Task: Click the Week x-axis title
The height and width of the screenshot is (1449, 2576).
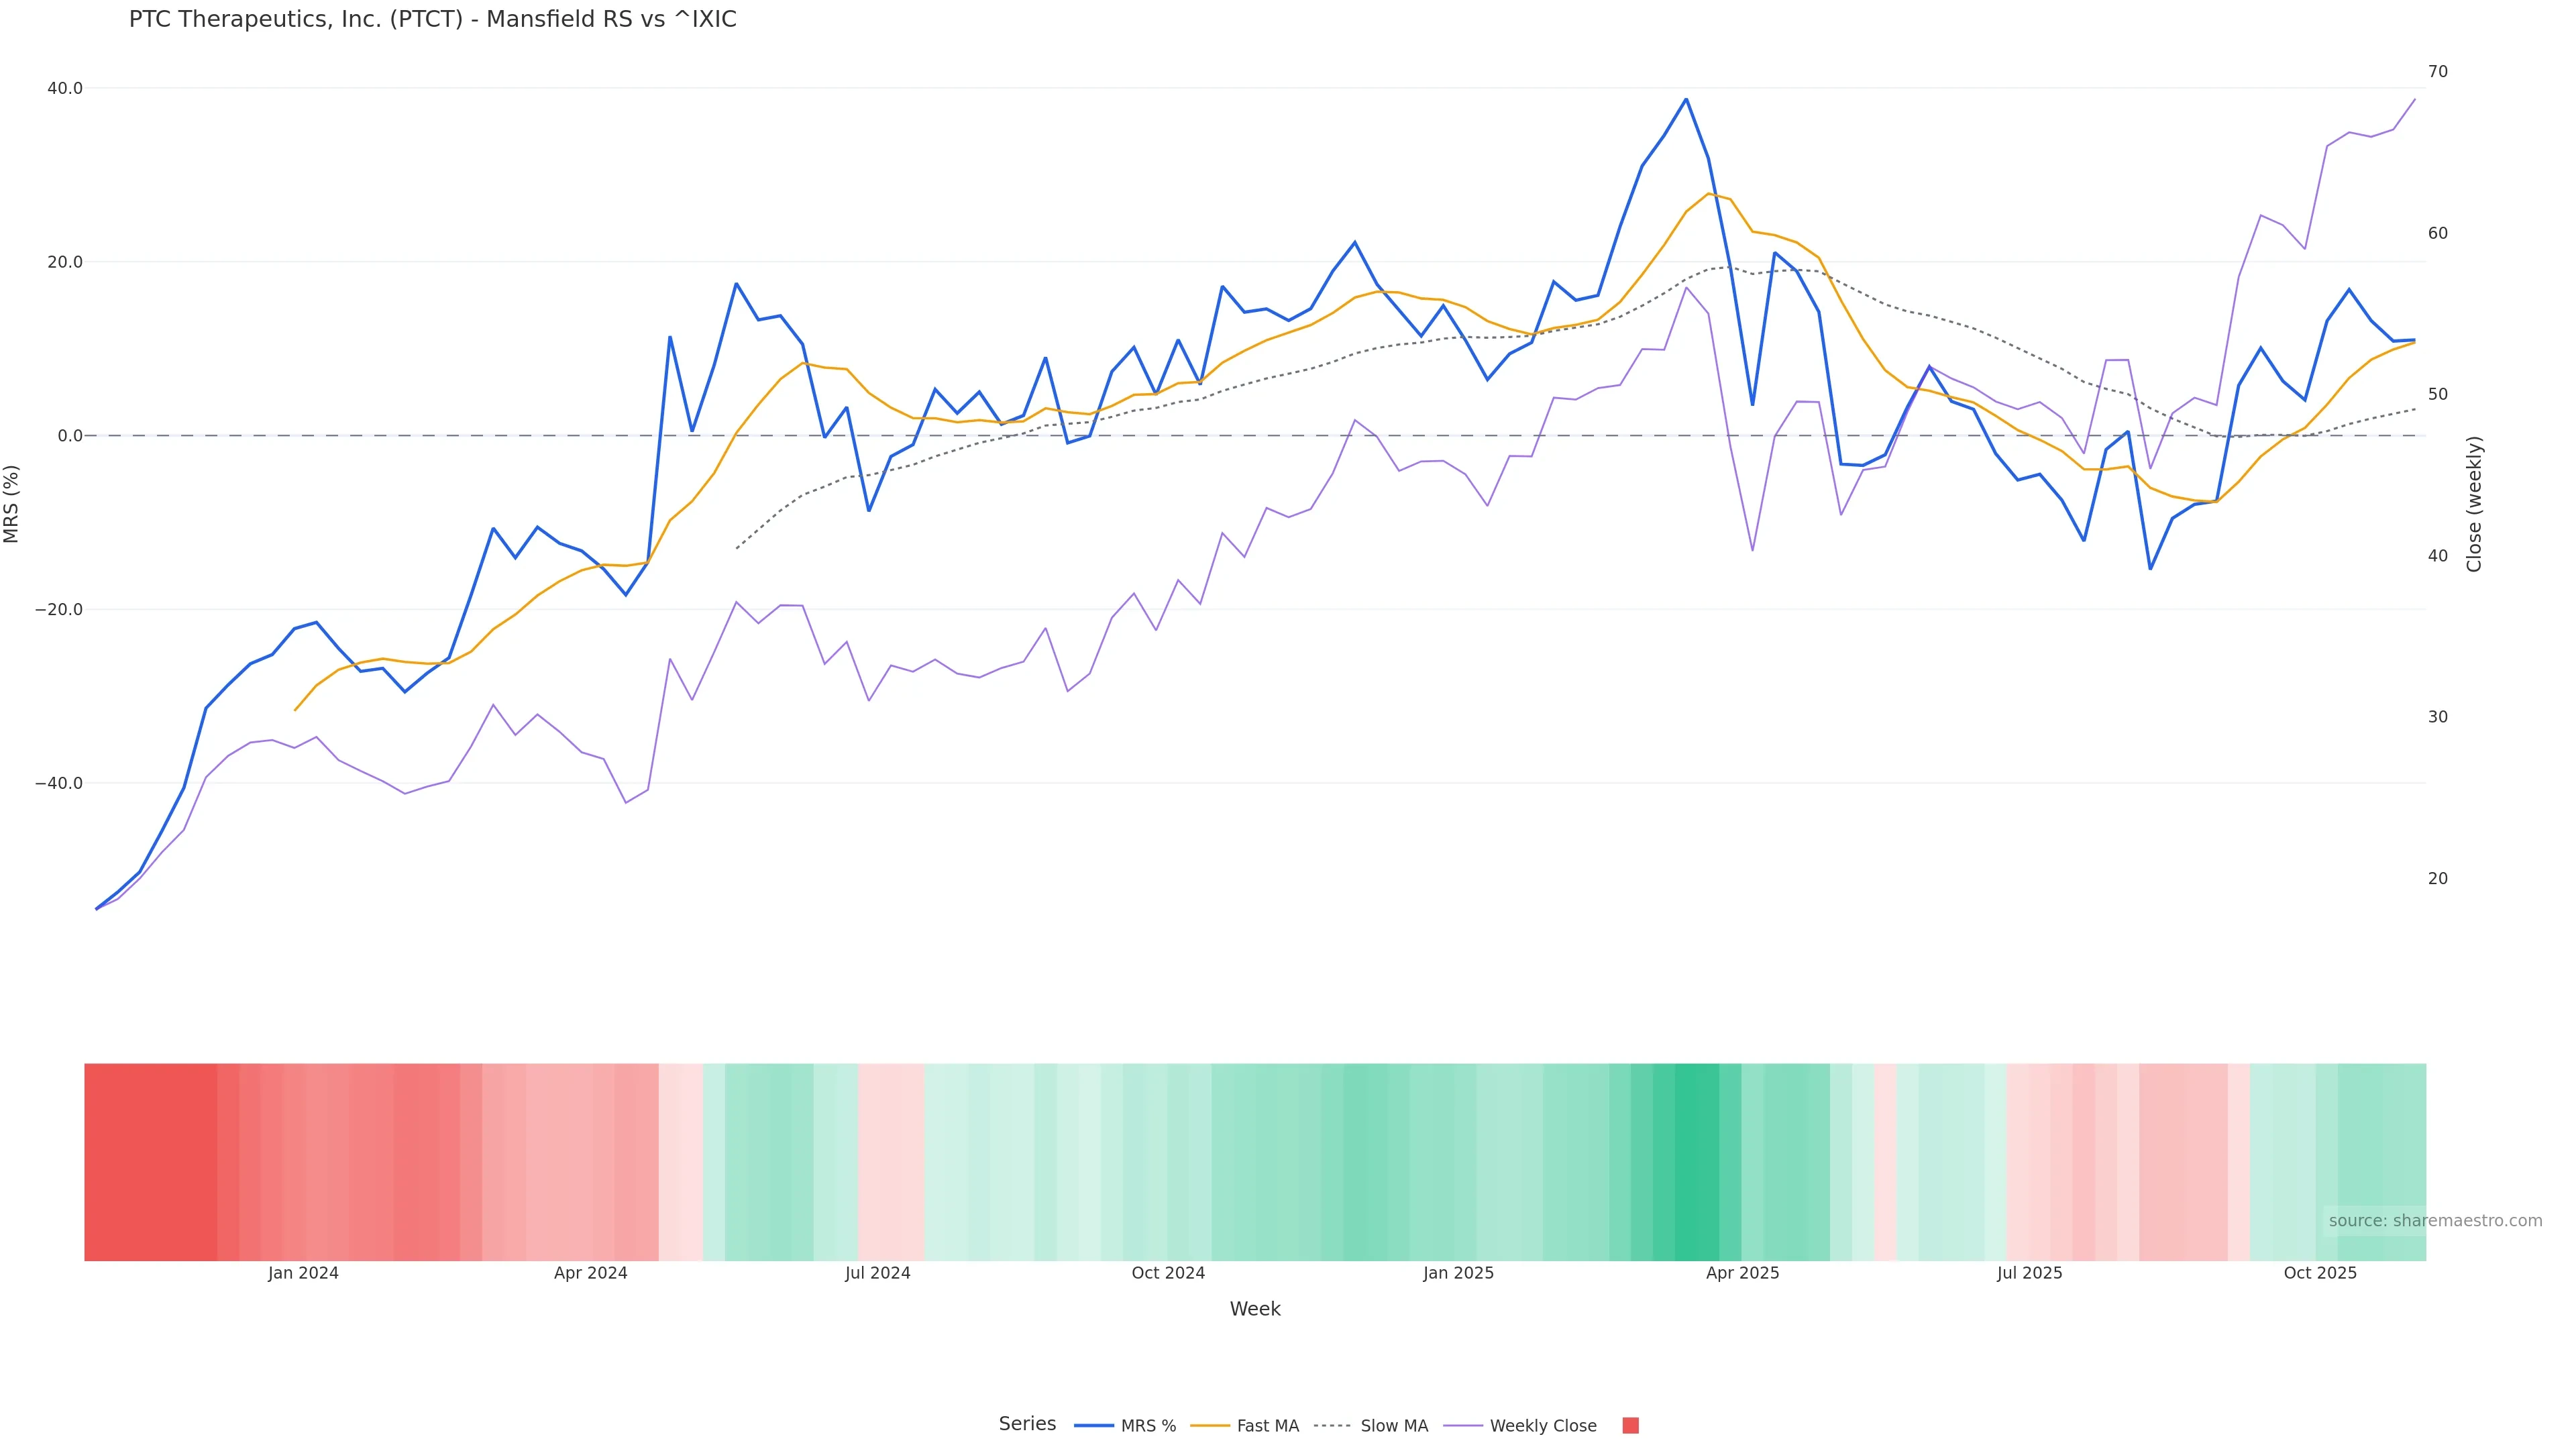Action: click(1255, 1309)
